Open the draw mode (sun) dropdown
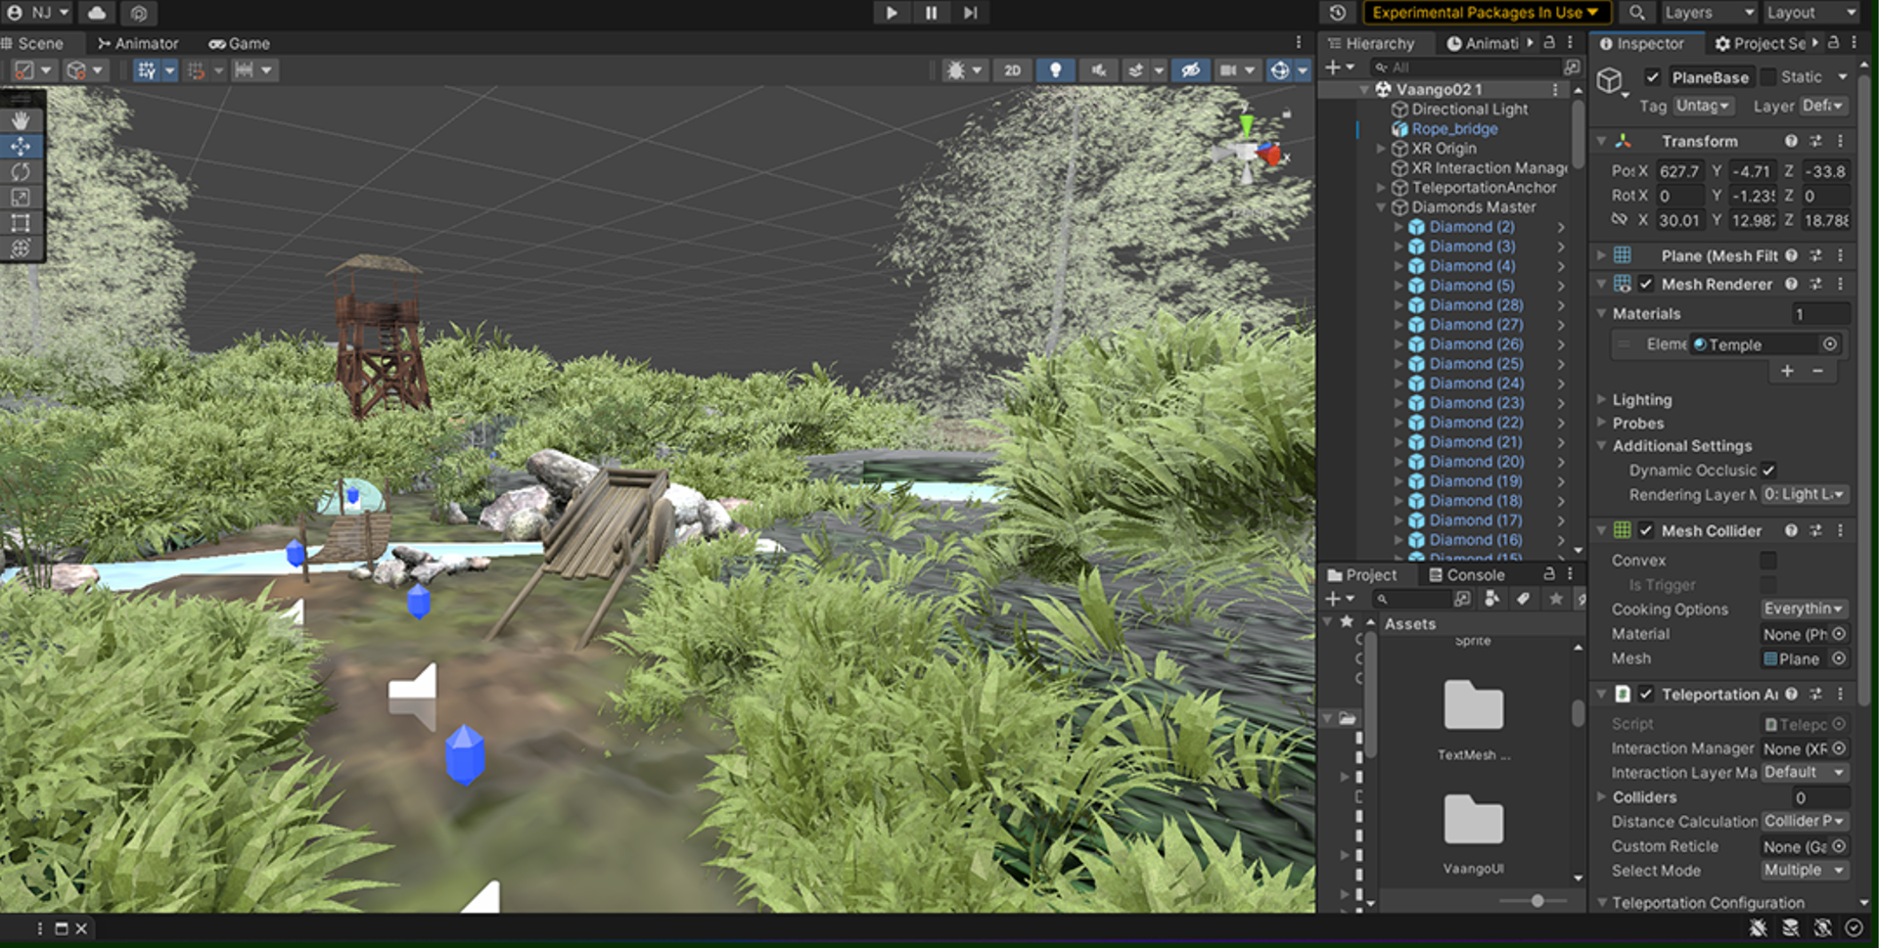Screen dimensions: 1879x948 (x=964, y=70)
